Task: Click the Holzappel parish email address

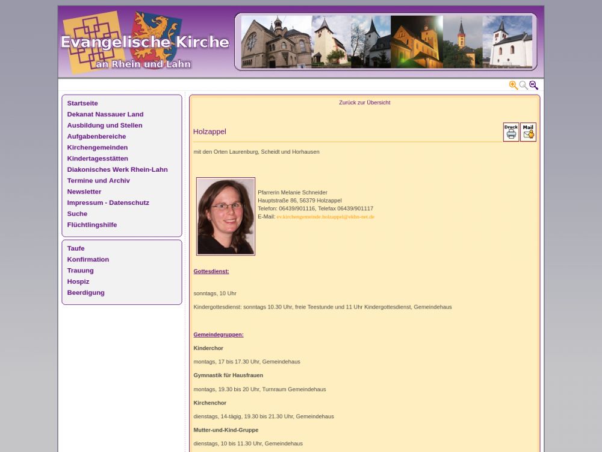Action: tap(325, 217)
